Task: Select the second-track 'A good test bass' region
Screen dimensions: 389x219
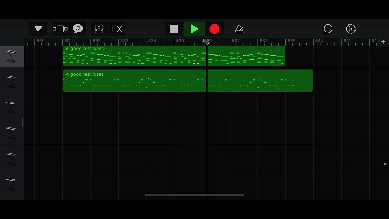Action: (188, 81)
